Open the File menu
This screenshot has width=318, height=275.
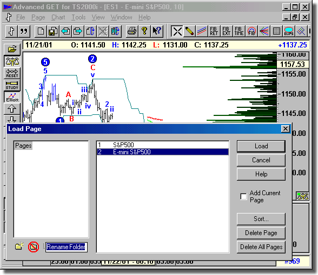click(21, 17)
